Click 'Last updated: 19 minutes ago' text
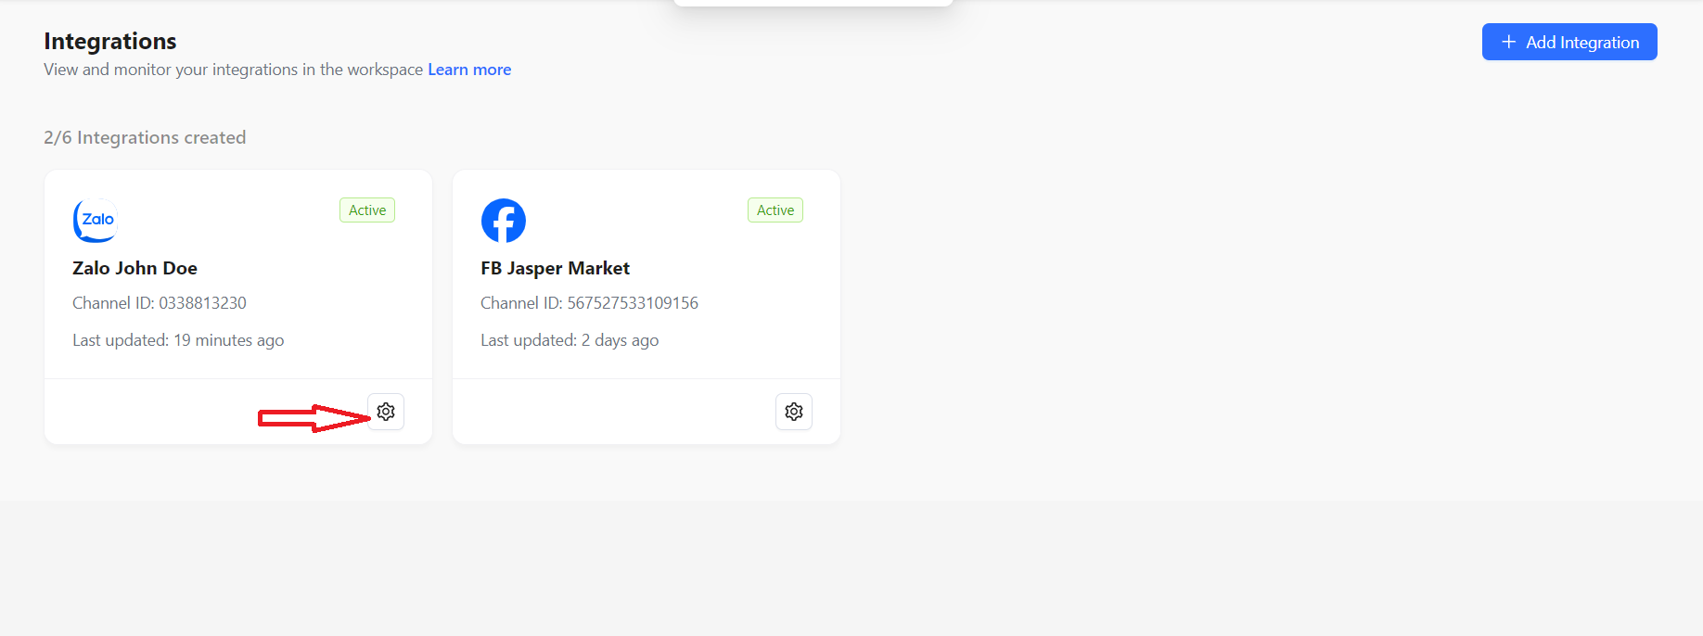Viewport: 1703px width, 636px height. tap(178, 340)
